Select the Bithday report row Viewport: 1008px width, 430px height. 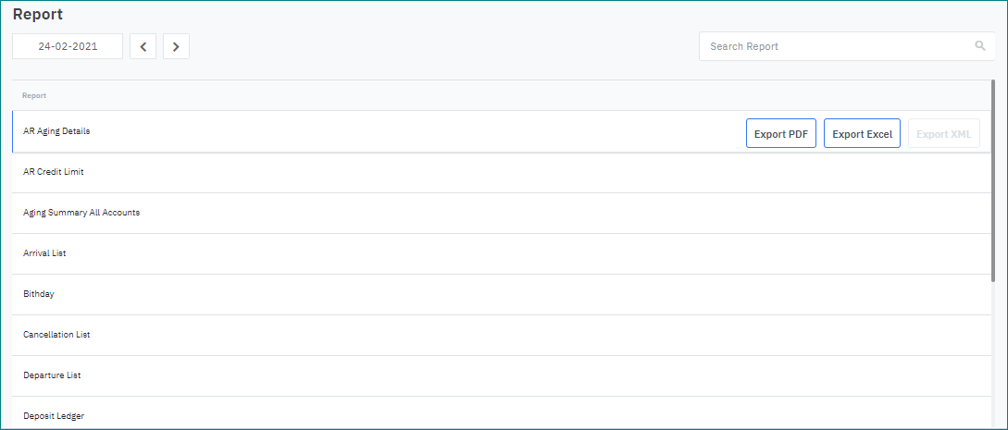coord(39,294)
